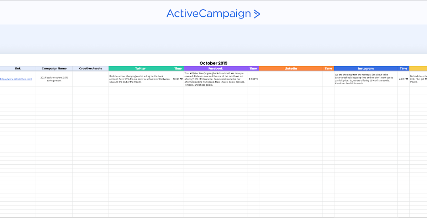Select the 2019 back-to-school campaign name cell
427x218 pixels.
tap(54, 79)
